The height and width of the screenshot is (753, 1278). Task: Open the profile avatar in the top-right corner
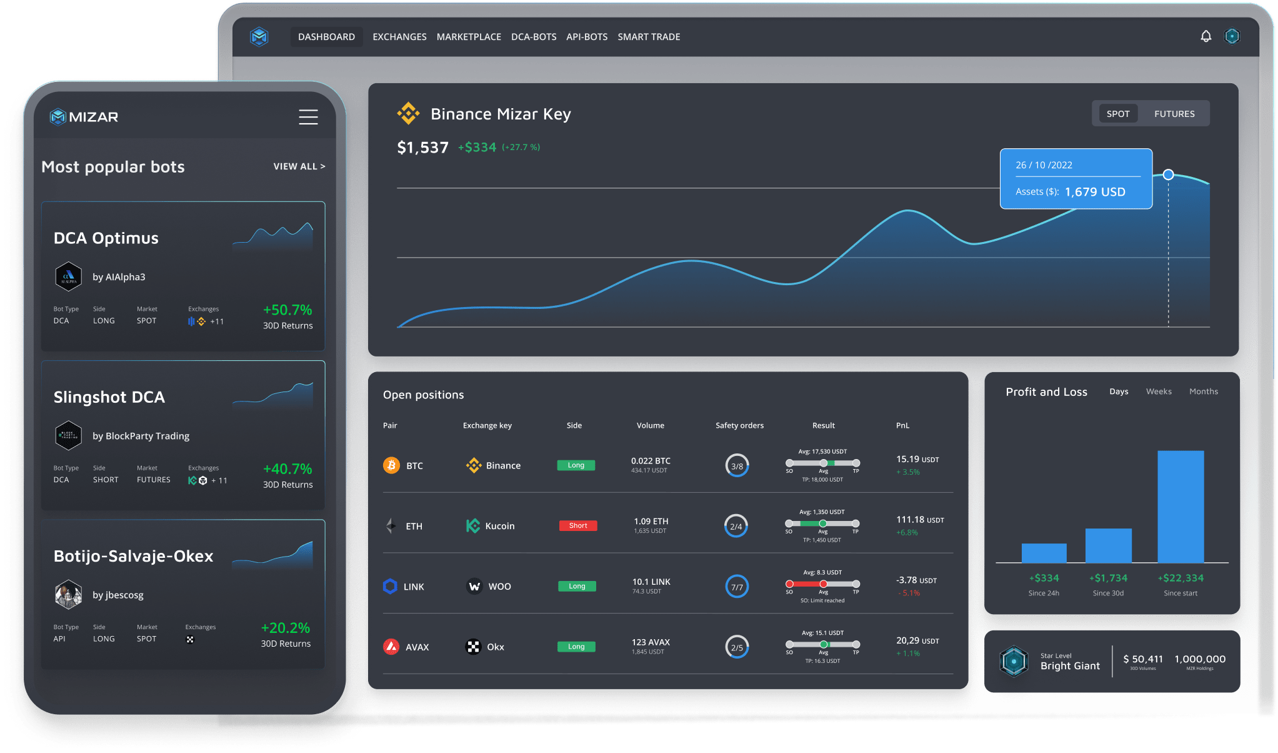(x=1232, y=36)
